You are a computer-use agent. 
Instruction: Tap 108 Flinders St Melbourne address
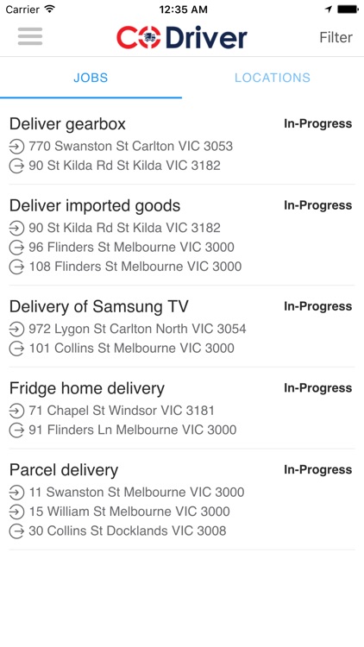click(135, 267)
